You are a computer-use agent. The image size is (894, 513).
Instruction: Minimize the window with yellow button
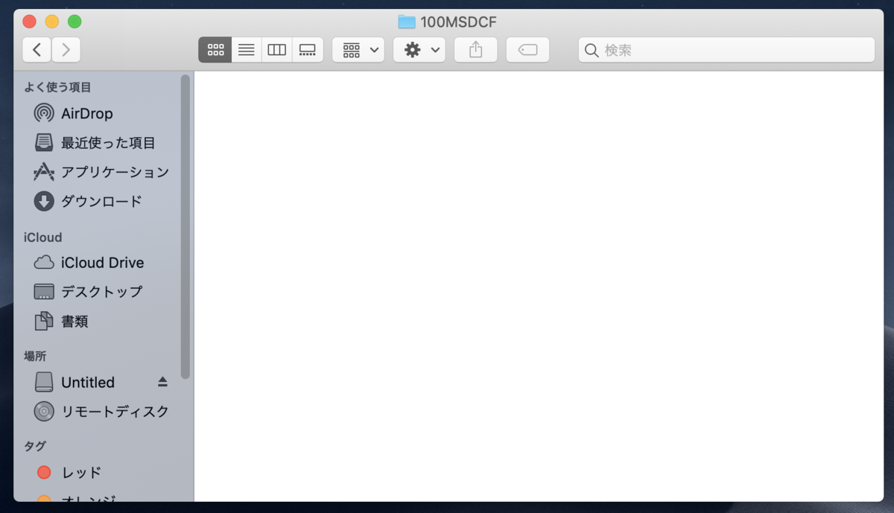(52, 22)
